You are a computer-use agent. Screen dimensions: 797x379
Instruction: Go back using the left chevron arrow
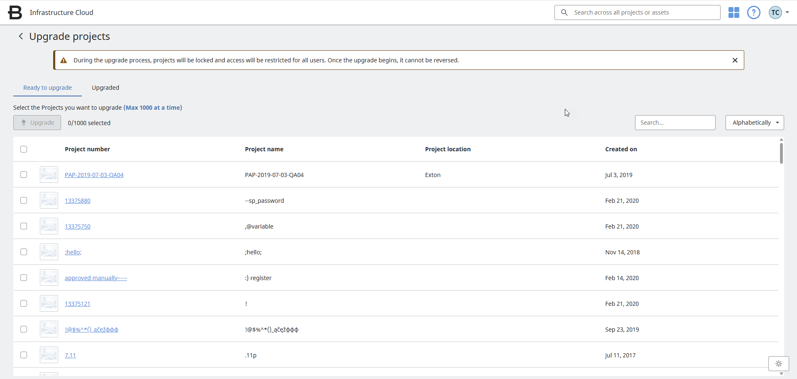[21, 37]
